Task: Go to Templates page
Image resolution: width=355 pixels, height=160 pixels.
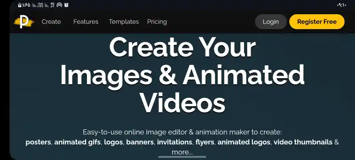Action: 124,22
